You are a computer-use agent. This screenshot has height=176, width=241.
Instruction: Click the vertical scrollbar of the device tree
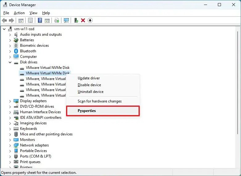pos(238,92)
